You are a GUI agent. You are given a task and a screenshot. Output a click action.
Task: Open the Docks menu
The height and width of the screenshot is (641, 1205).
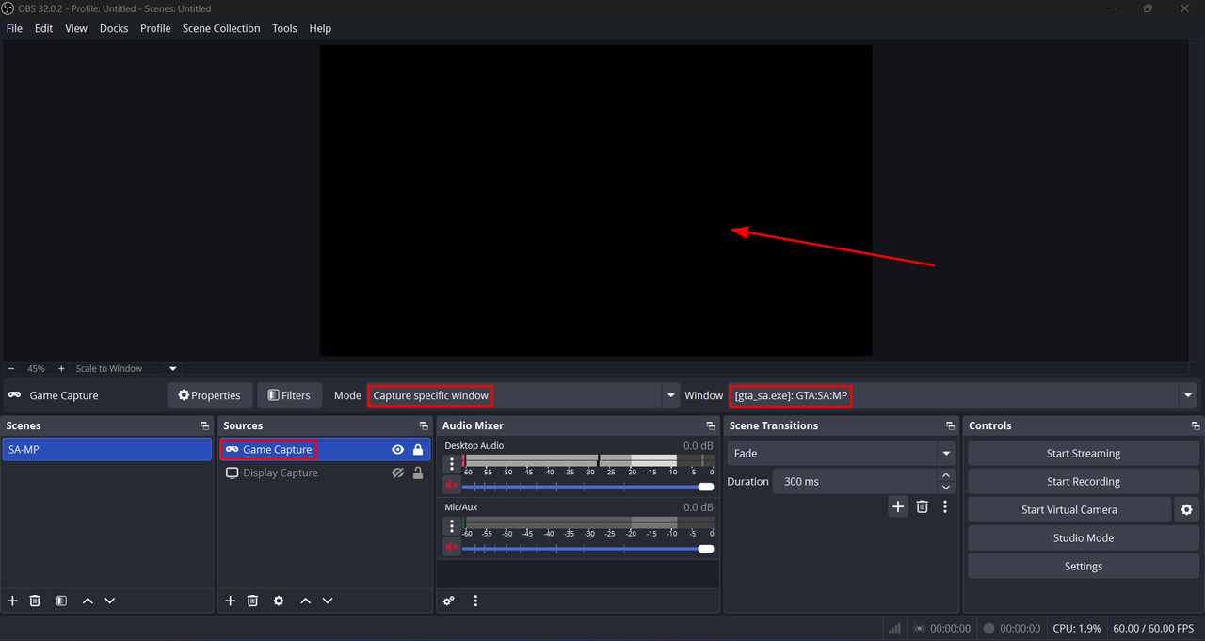[x=114, y=28]
